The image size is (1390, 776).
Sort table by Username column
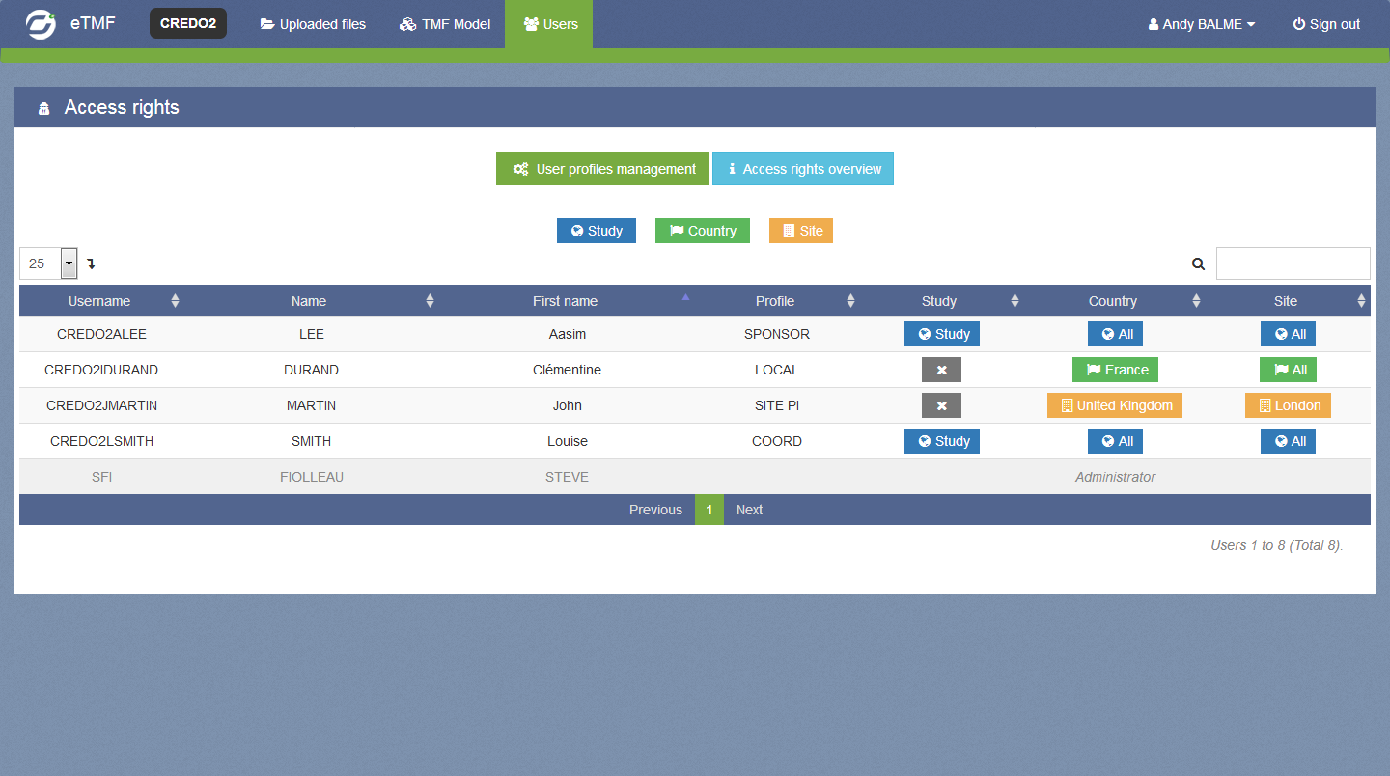[x=99, y=301]
